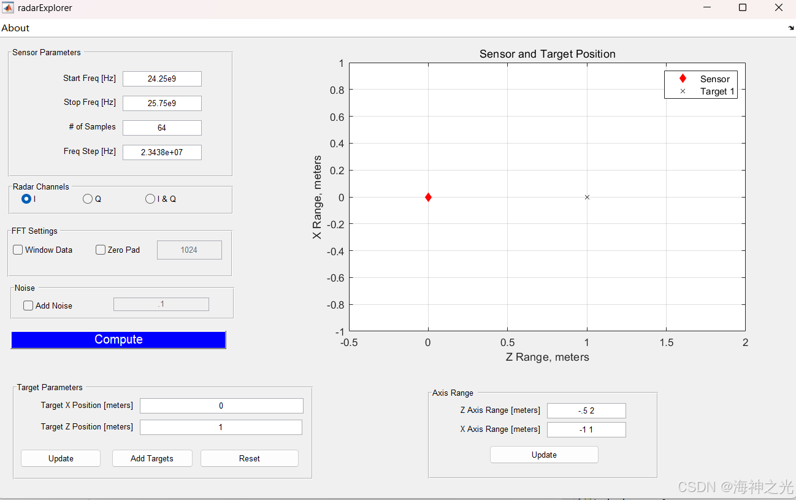Click the Freq Step input field
Viewport: 796px width, 500px height.
[x=162, y=152]
